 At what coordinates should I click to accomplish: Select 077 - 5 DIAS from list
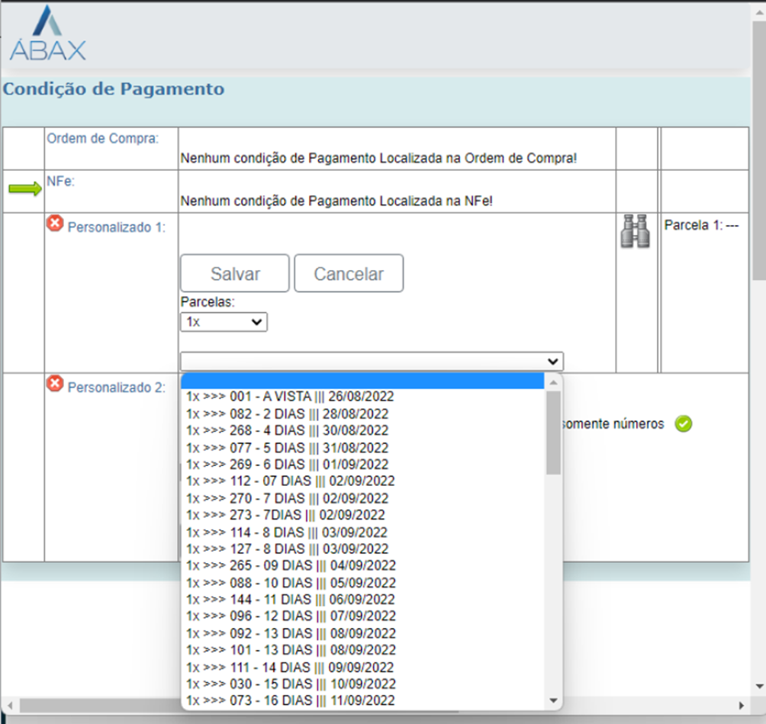tap(287, 448)
